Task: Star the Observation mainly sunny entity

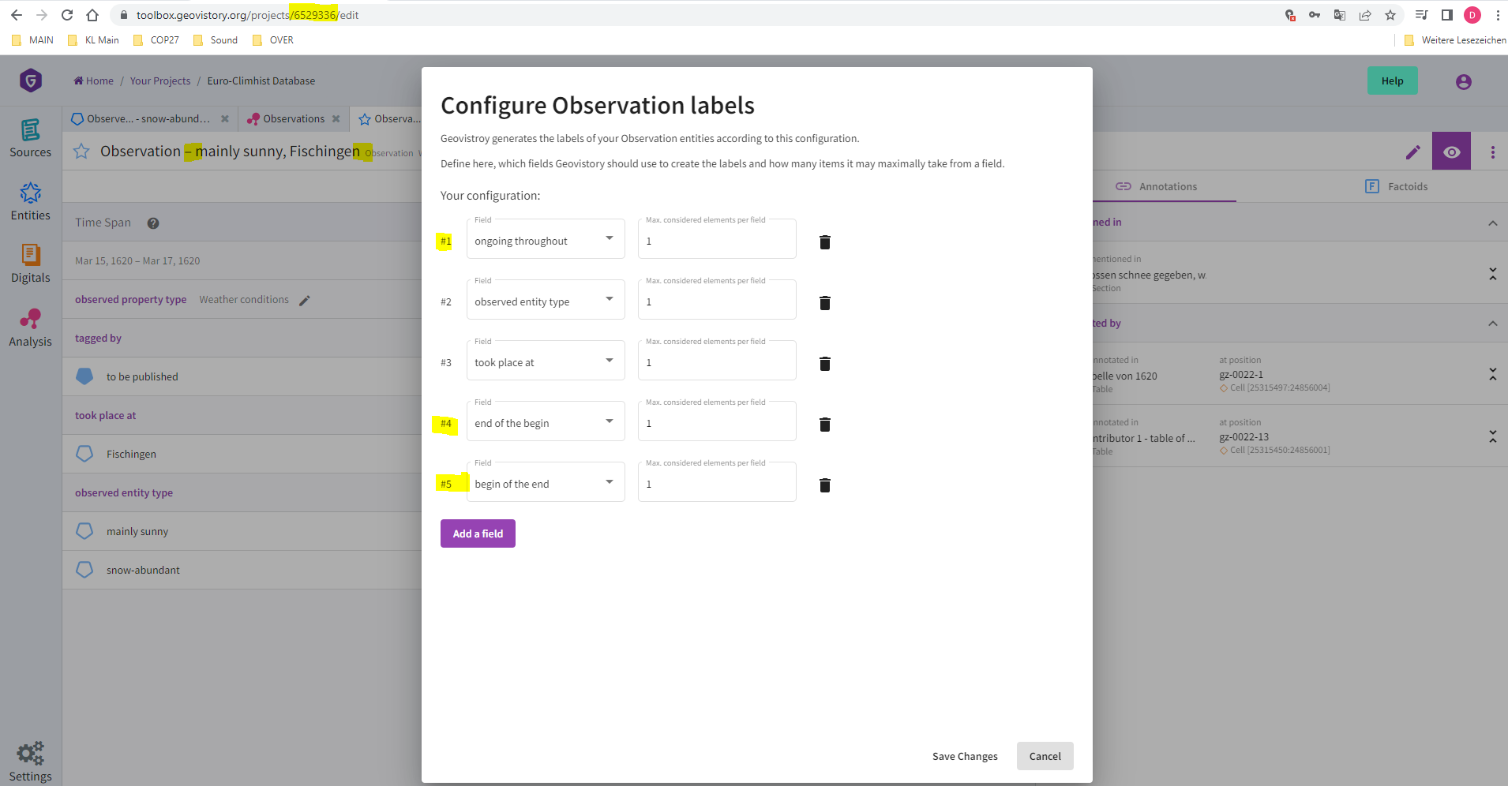Action: click(81, 152)
